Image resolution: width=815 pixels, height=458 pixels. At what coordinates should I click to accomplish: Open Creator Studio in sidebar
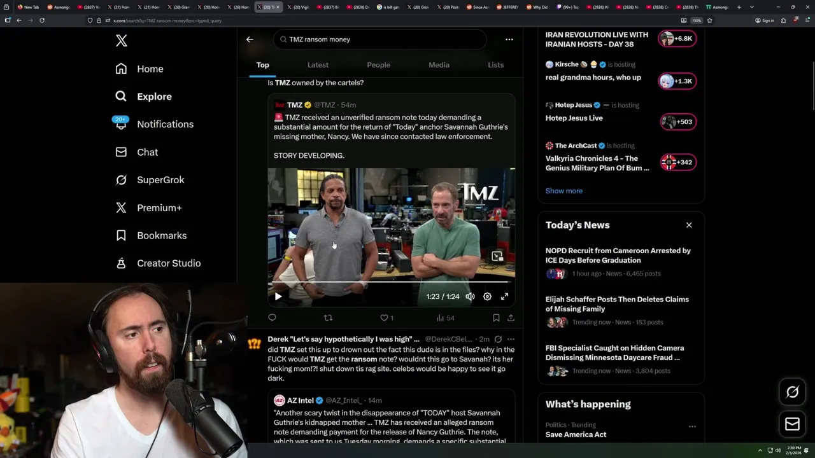(x=158, y=263)
